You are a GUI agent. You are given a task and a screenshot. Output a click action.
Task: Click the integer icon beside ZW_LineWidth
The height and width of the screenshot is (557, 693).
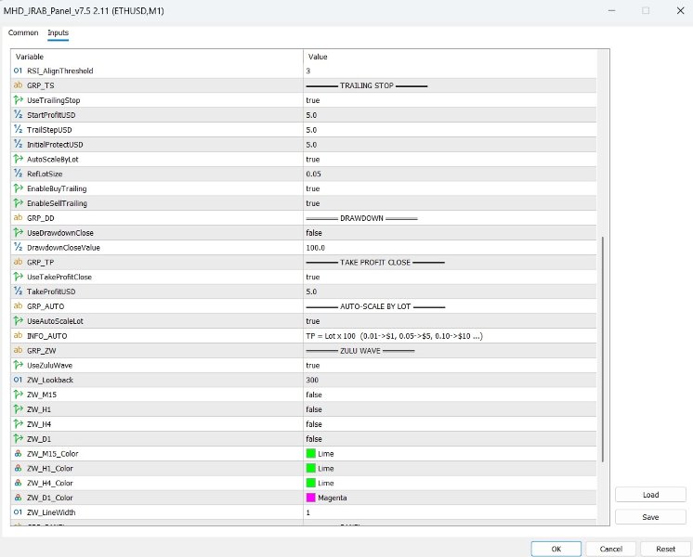18,512
